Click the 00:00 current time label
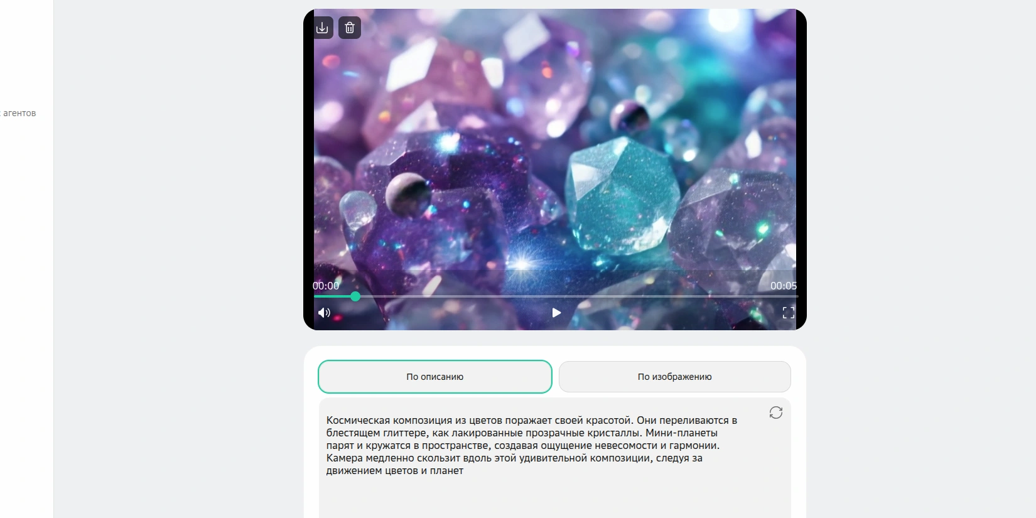The image size is (1036, 518). 326,286
